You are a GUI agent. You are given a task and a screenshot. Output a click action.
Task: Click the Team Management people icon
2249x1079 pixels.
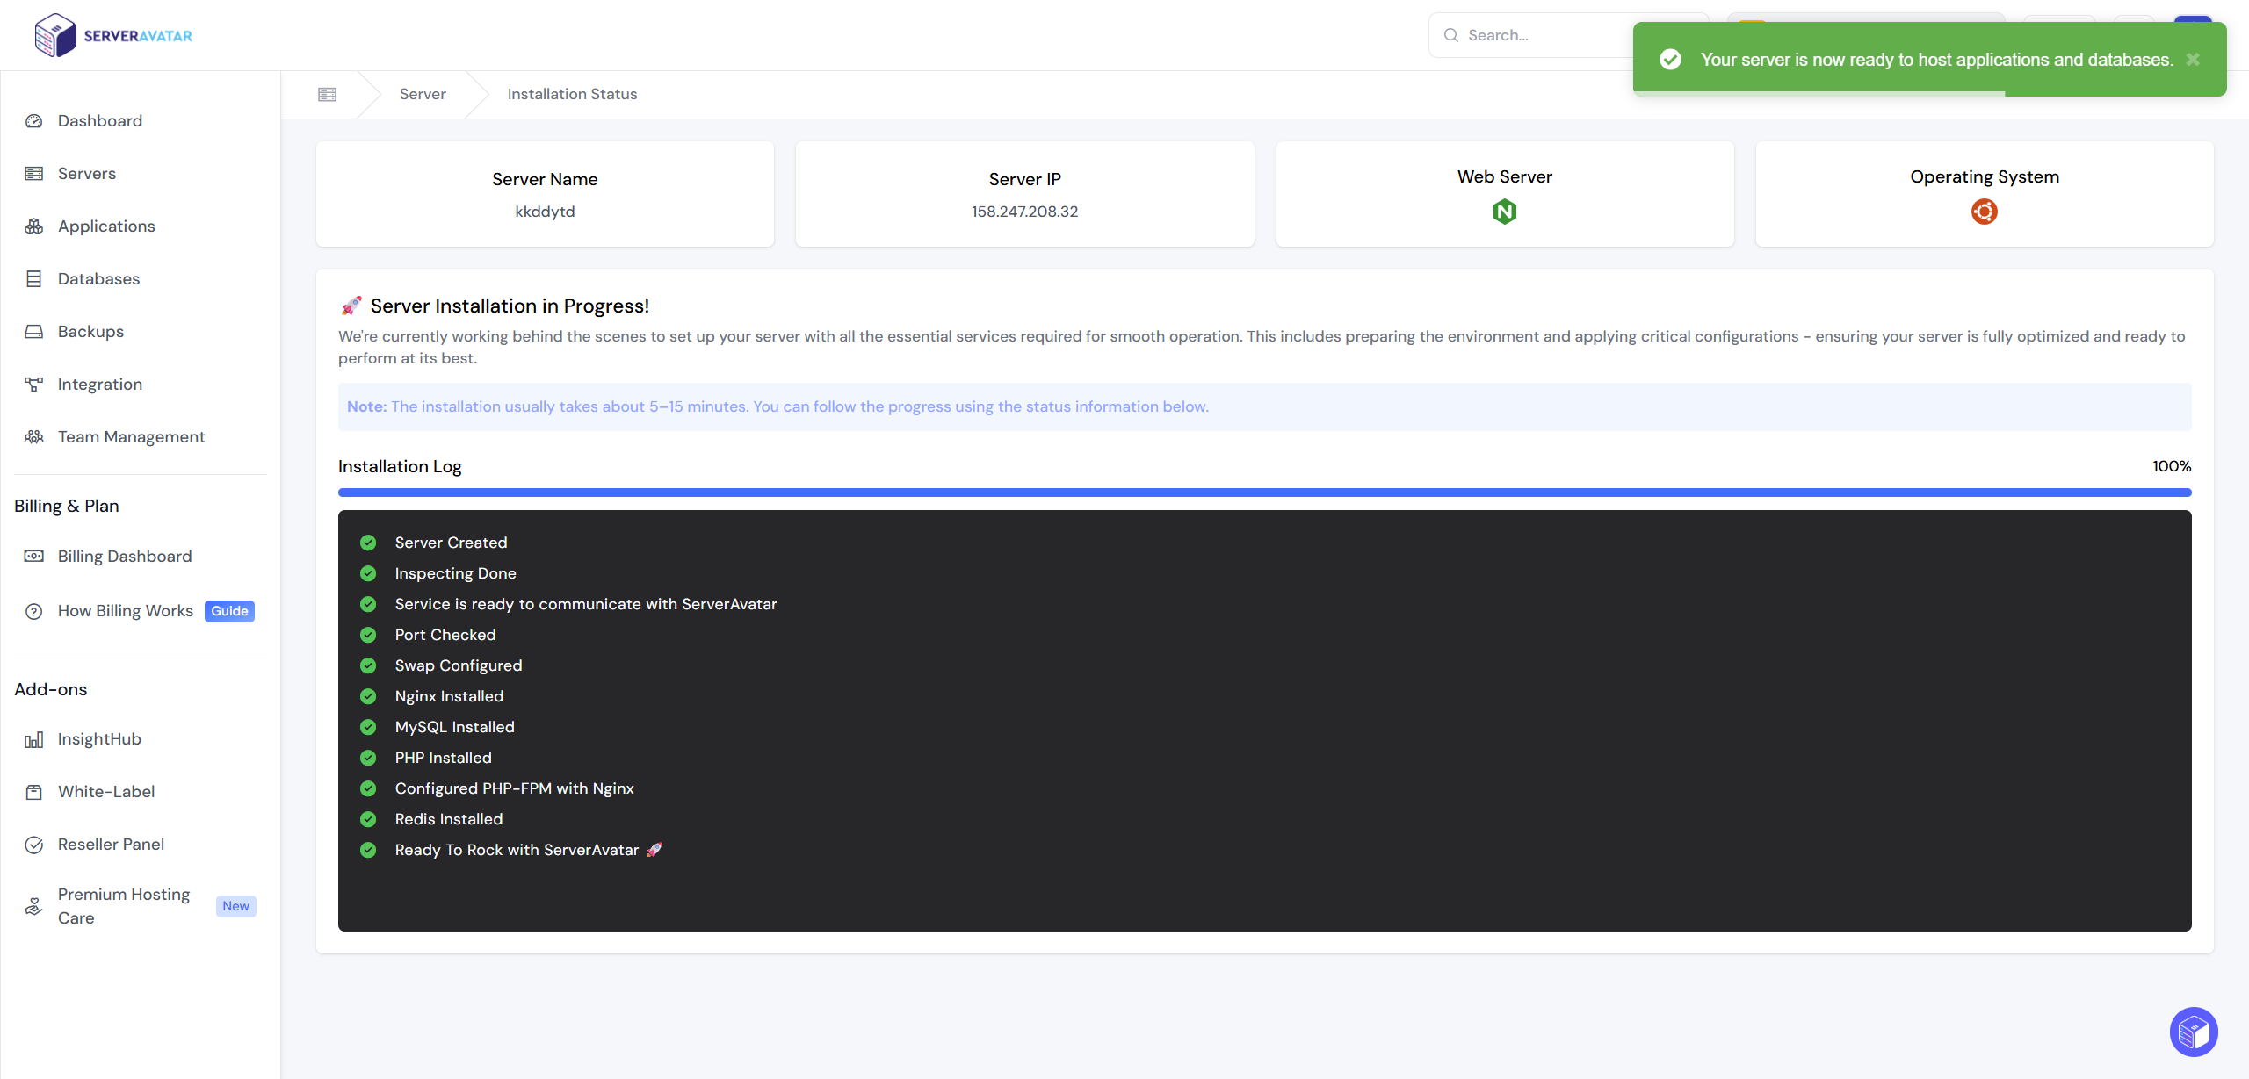click(x=34, y=437)
